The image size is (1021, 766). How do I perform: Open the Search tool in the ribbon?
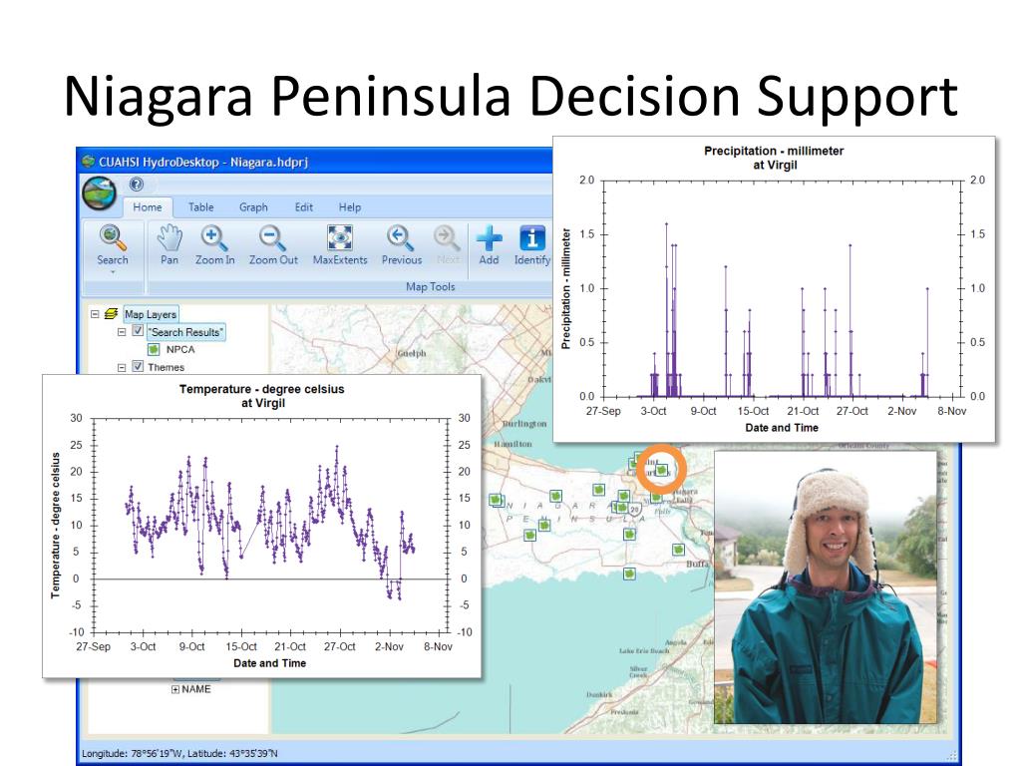point(113,245)
